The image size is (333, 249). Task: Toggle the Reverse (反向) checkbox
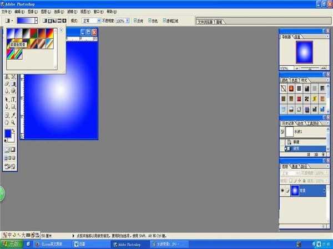click(135, 20)
